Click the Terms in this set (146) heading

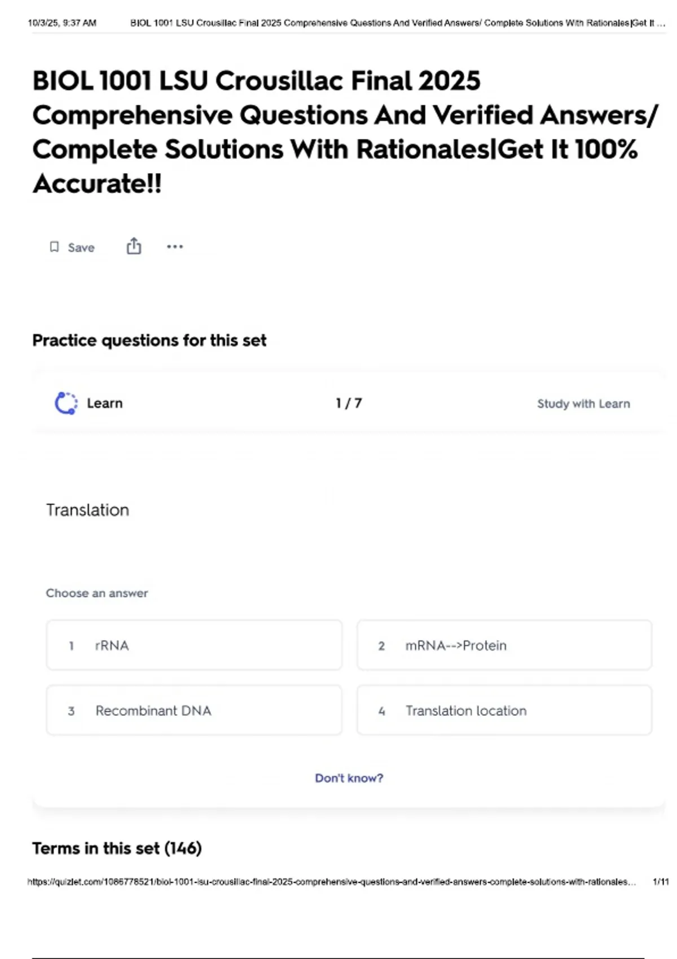(x=117, y=848)
